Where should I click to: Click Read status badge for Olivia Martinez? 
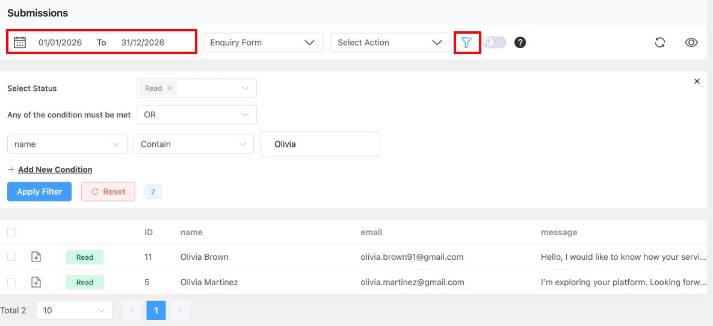85,282
